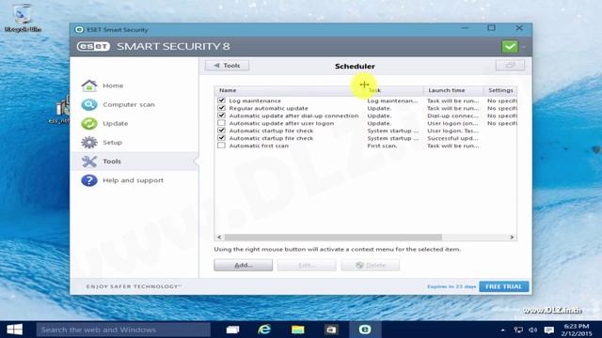Click the Help and support question icon

(89, 180)
